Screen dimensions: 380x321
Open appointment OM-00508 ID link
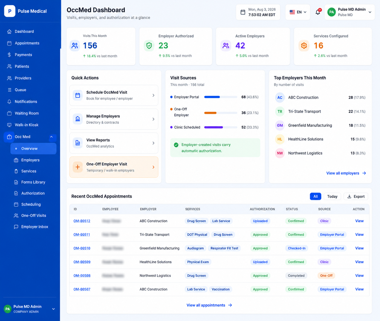point(82,276)
